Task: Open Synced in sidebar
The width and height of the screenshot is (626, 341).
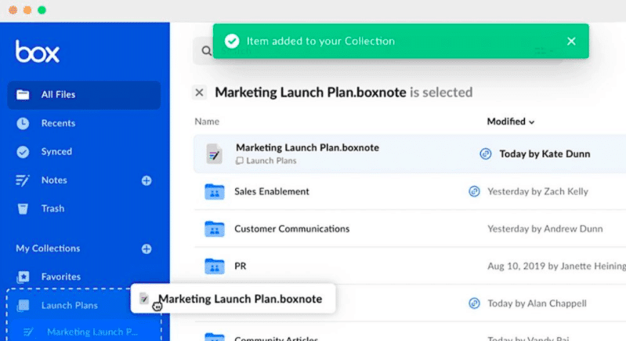Action: point(56,152)
